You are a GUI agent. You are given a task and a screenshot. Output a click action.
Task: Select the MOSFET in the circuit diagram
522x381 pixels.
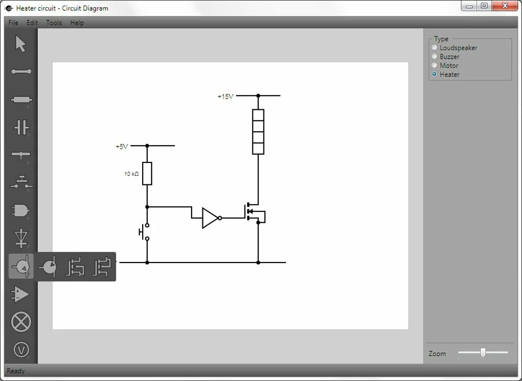(255, 212)
